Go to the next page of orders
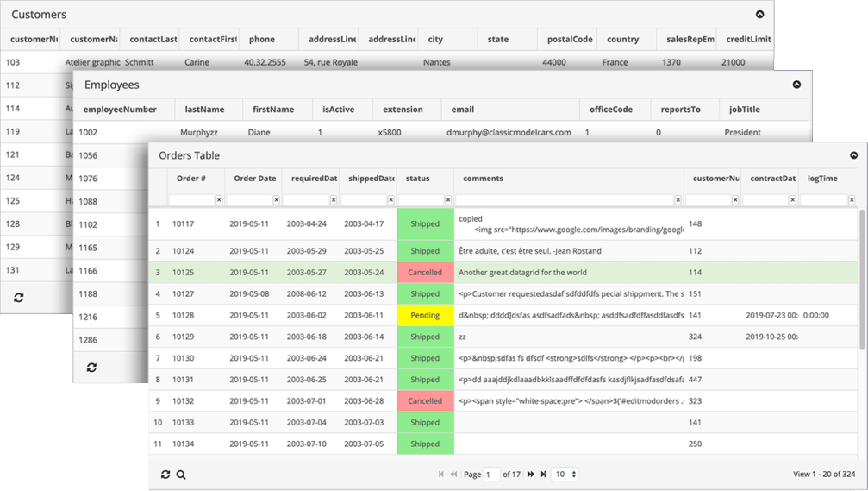868x491 pixels. tap(531, 475)
